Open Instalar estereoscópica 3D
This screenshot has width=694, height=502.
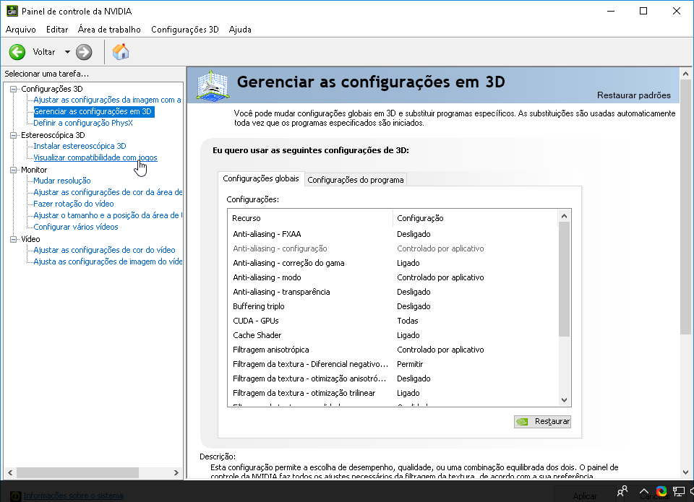click(80, 146)
